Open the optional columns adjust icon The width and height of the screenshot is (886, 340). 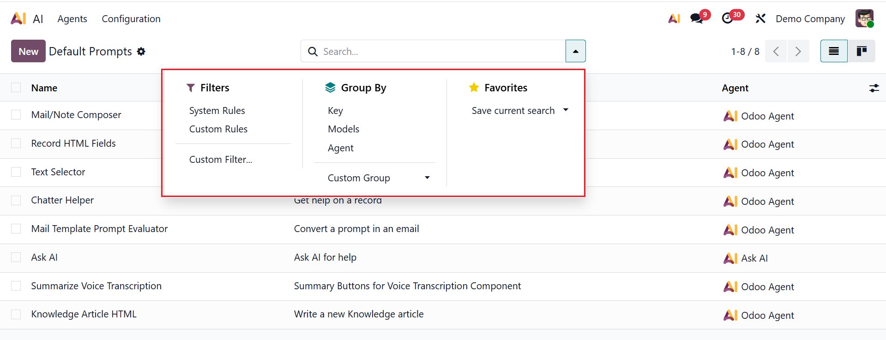(x=874, y=88)
